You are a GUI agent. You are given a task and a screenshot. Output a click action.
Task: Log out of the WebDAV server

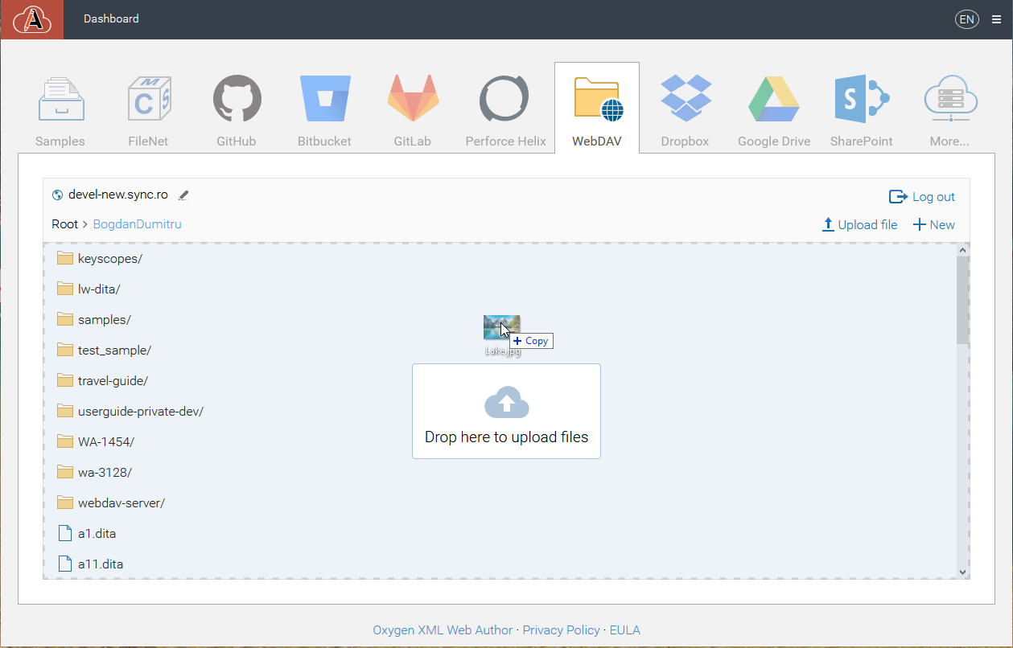pyautogui.click(x=922, y=197)
